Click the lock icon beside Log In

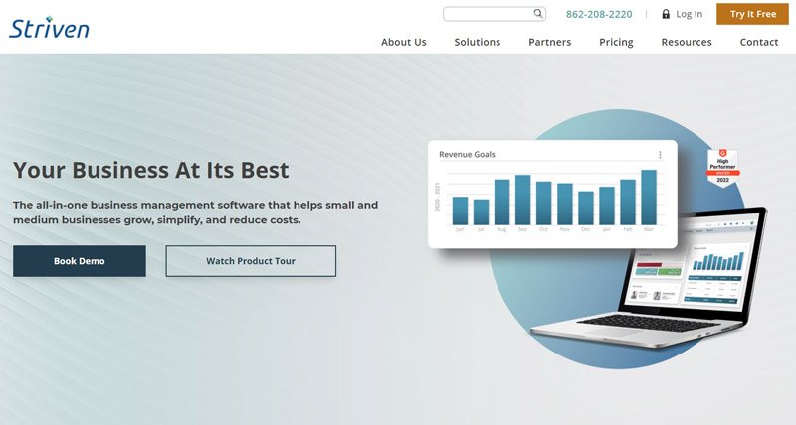tap(665, 14)
